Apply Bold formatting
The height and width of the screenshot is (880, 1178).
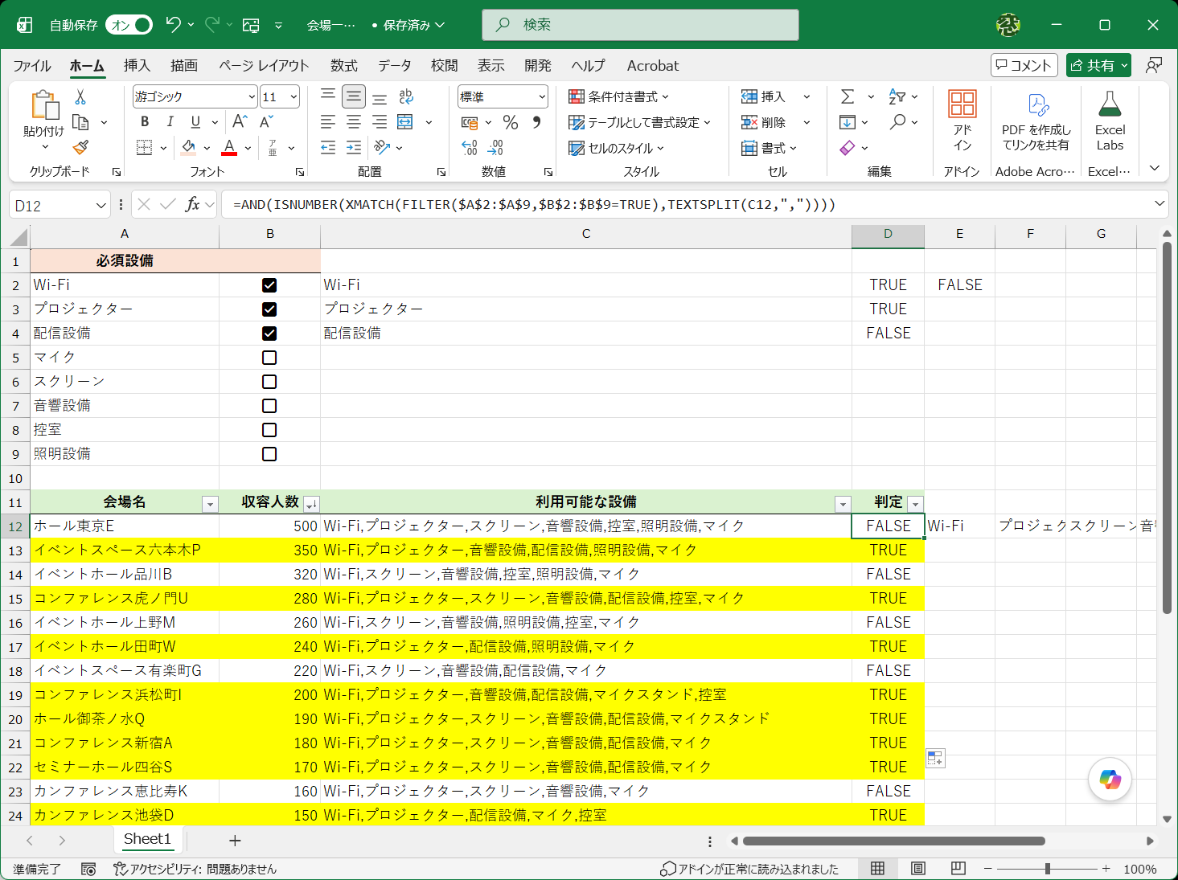[145, 122]
